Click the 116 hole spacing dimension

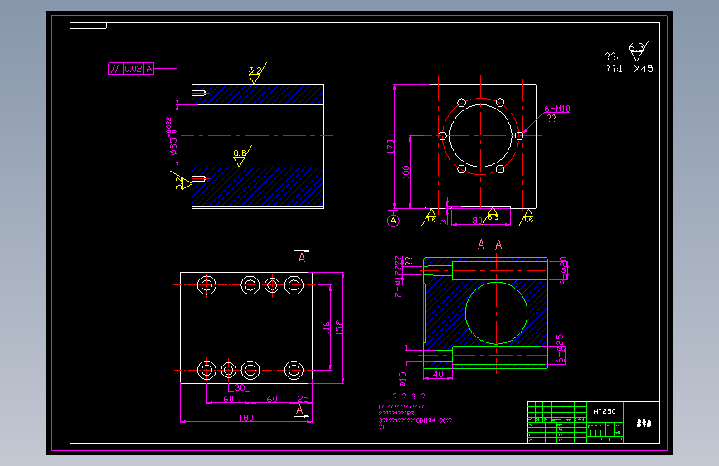(x=327, y=328)
